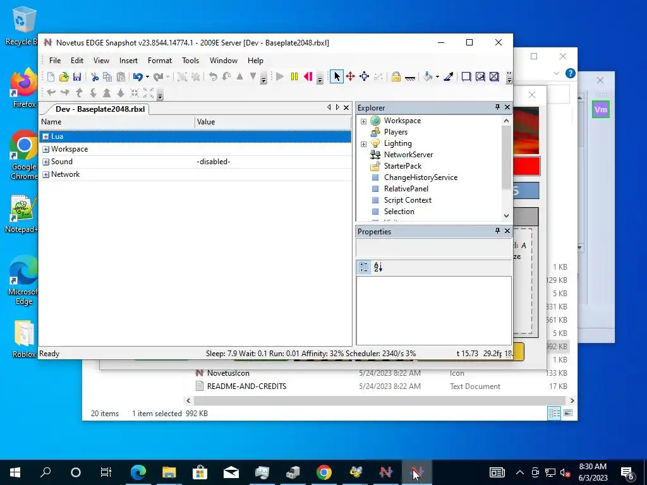Toggle alphabetical sort in Properties

[378, 267]
